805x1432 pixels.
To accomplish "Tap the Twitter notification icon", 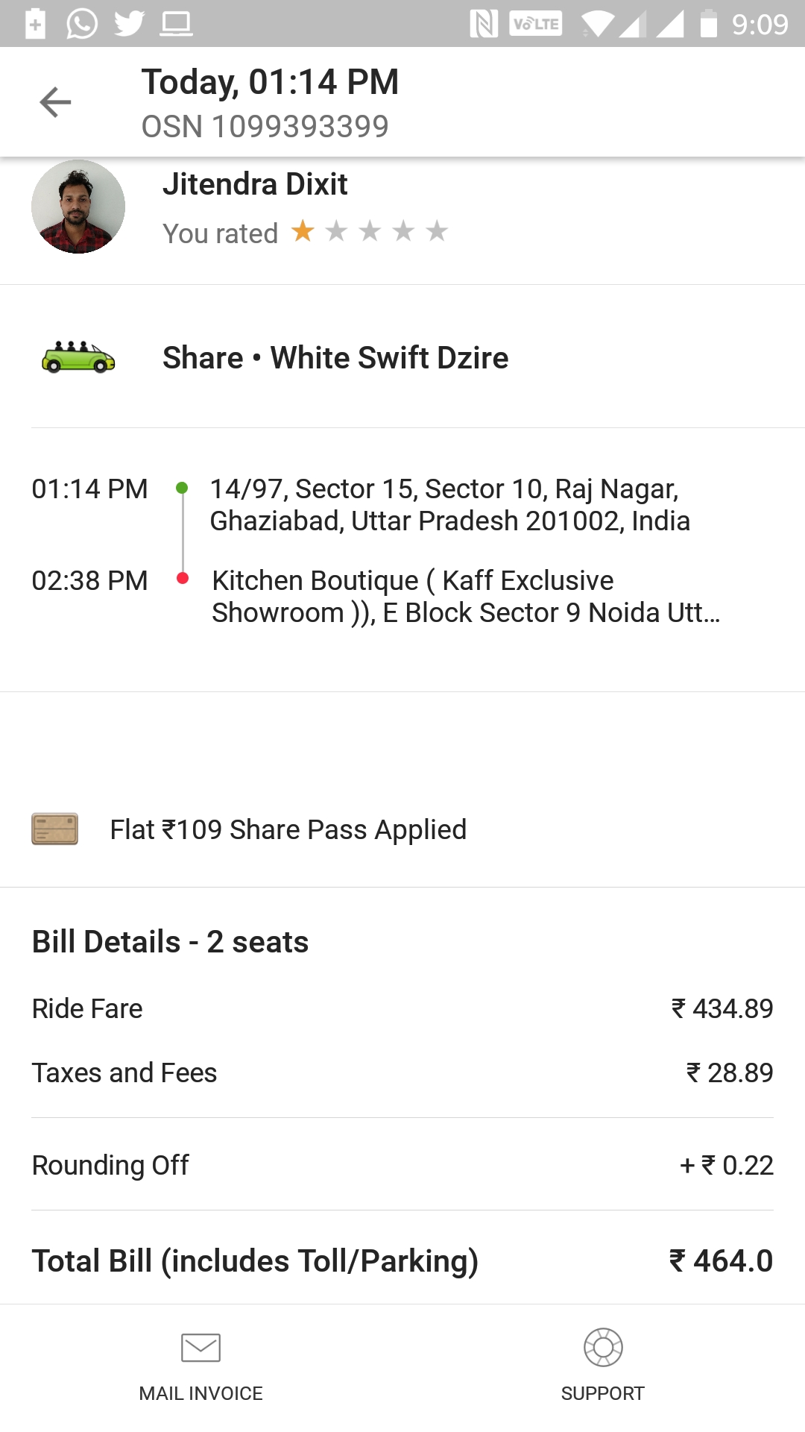I will (129, 24).
